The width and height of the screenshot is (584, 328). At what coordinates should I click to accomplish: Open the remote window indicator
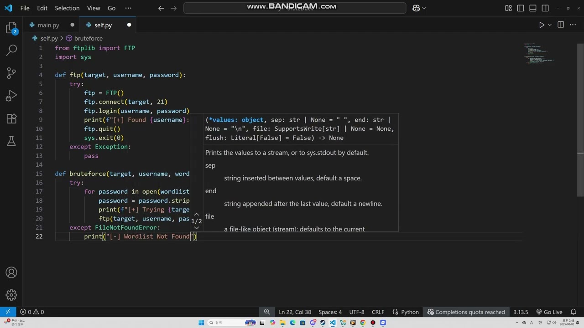(8, 312)
